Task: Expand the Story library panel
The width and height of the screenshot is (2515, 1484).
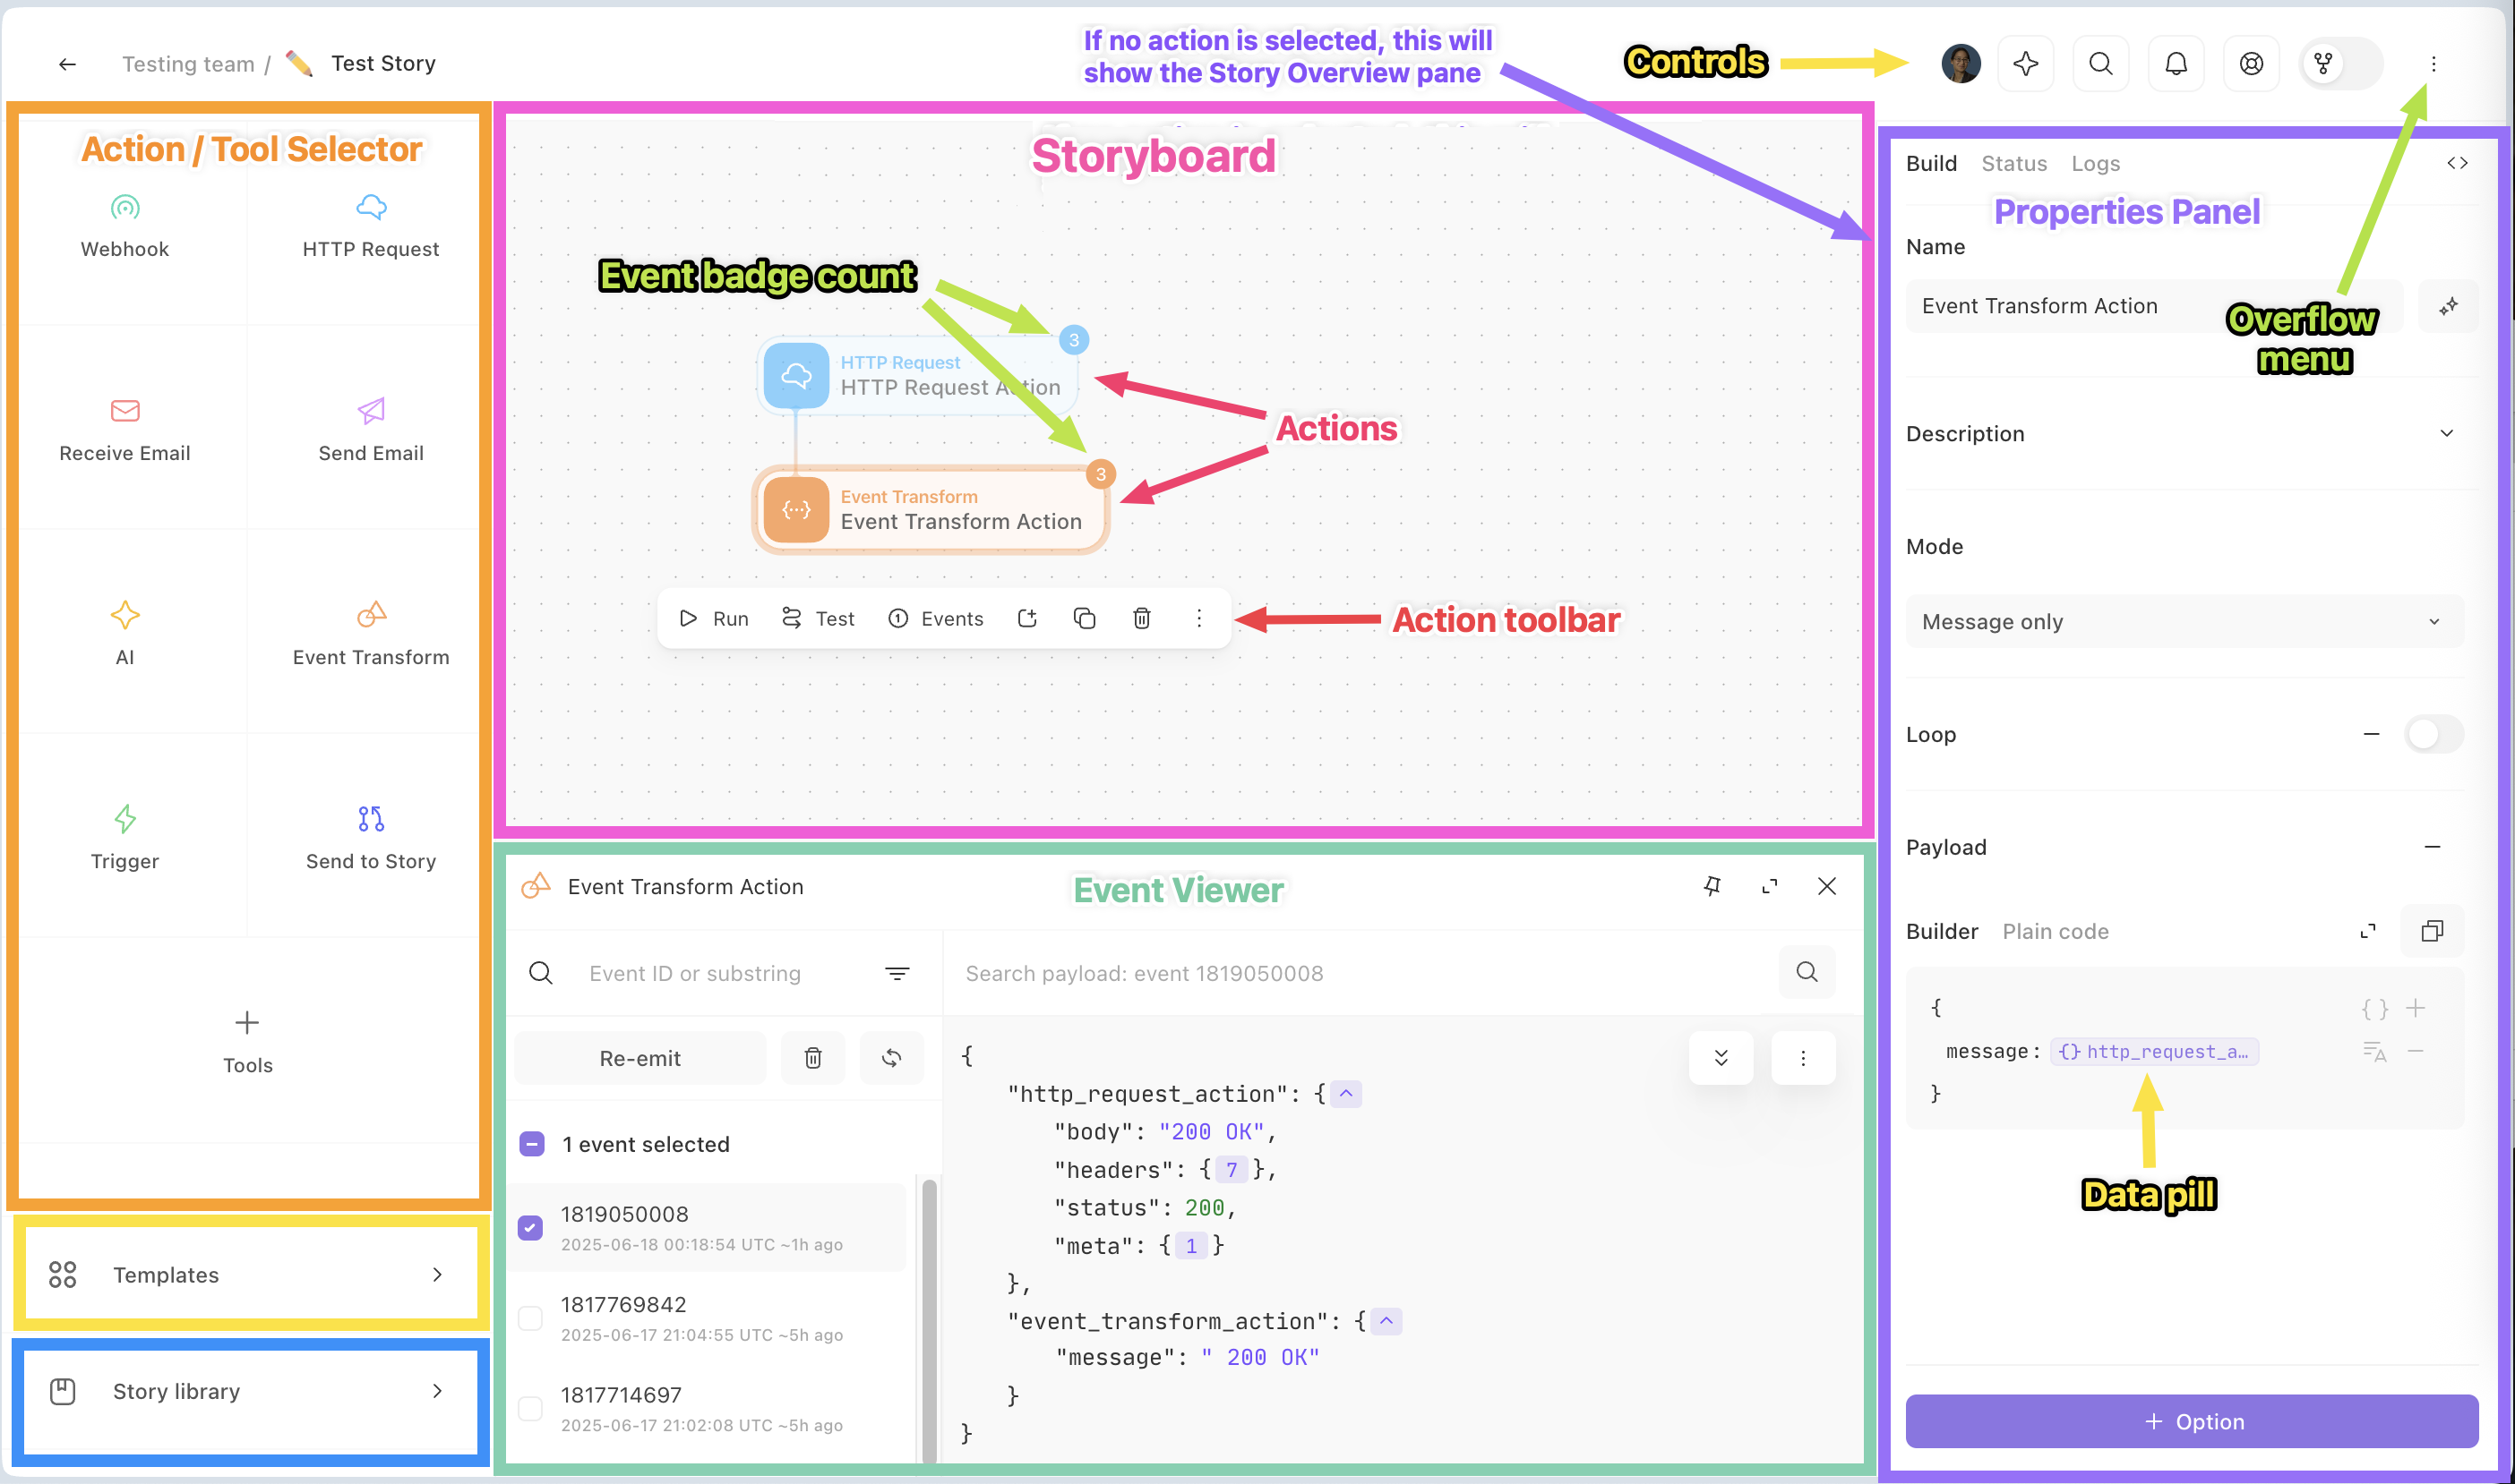Action: click(x=249, y=1391)
